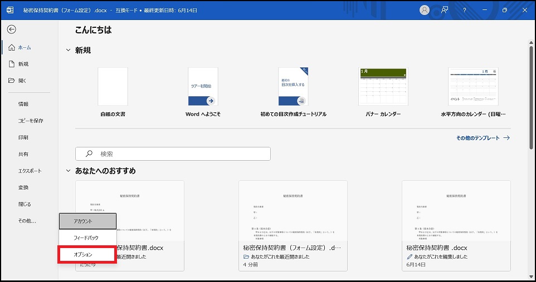This screenshot has height=282, width=536.
Task: Click the Word app icon in title bar
Action: [10, 10]
